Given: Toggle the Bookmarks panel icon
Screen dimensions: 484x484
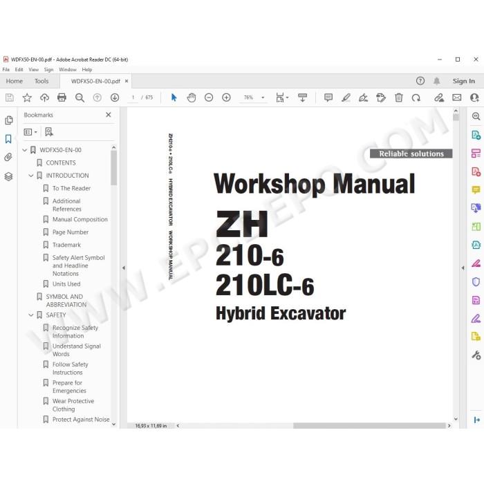Looking at the screenshot, I should [x=8, y=139].
